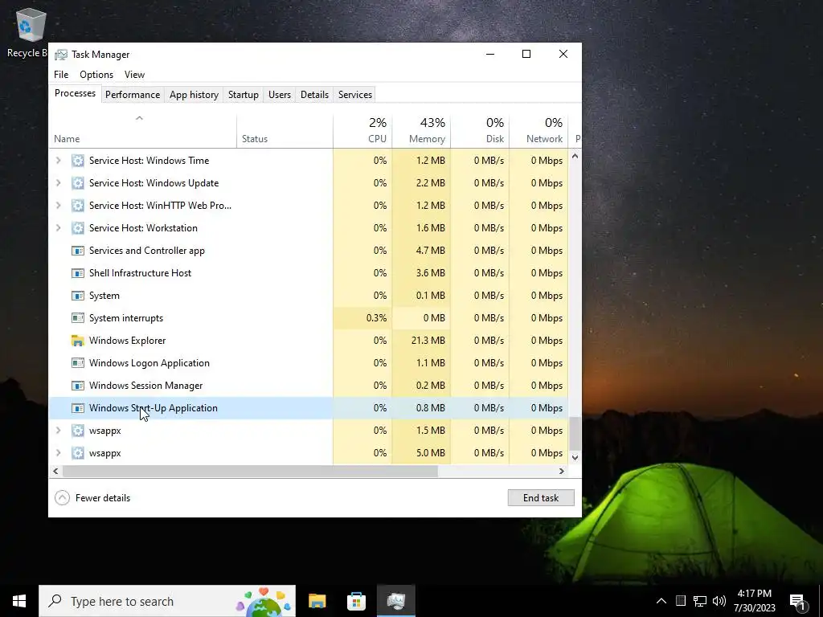Click the Shell Infrastructure Host icon

tap(78, 273)
